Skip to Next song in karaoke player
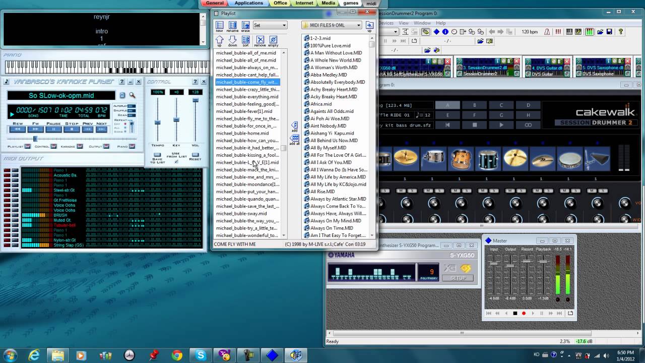The image size is (645, 363). (101, 129)
